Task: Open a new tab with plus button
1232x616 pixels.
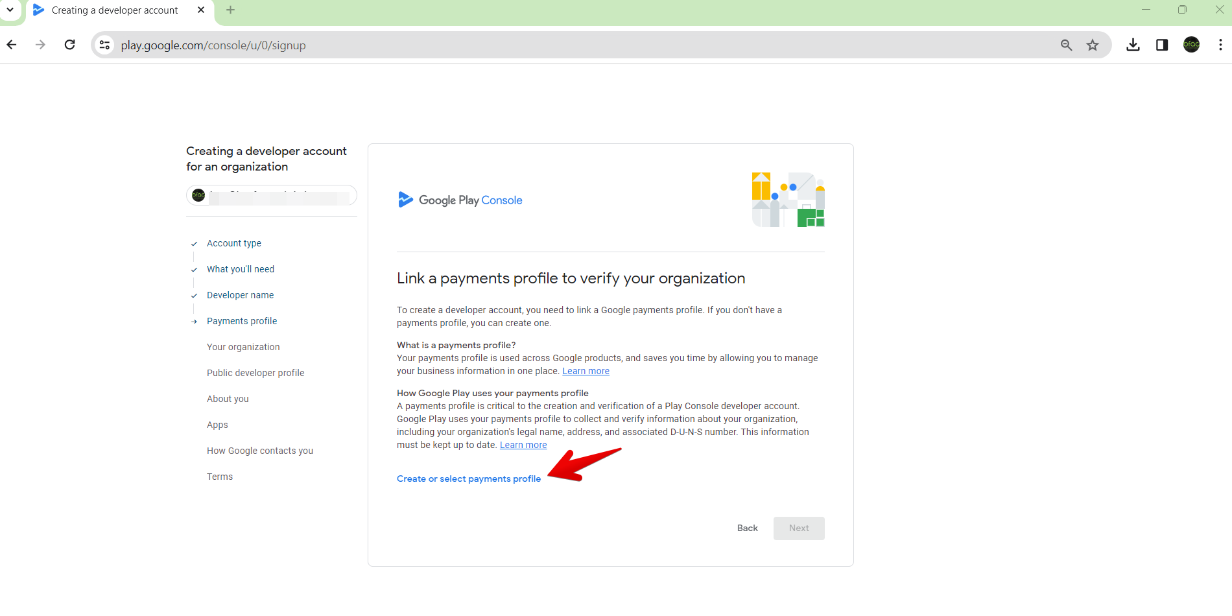Action: coord(230,10)
